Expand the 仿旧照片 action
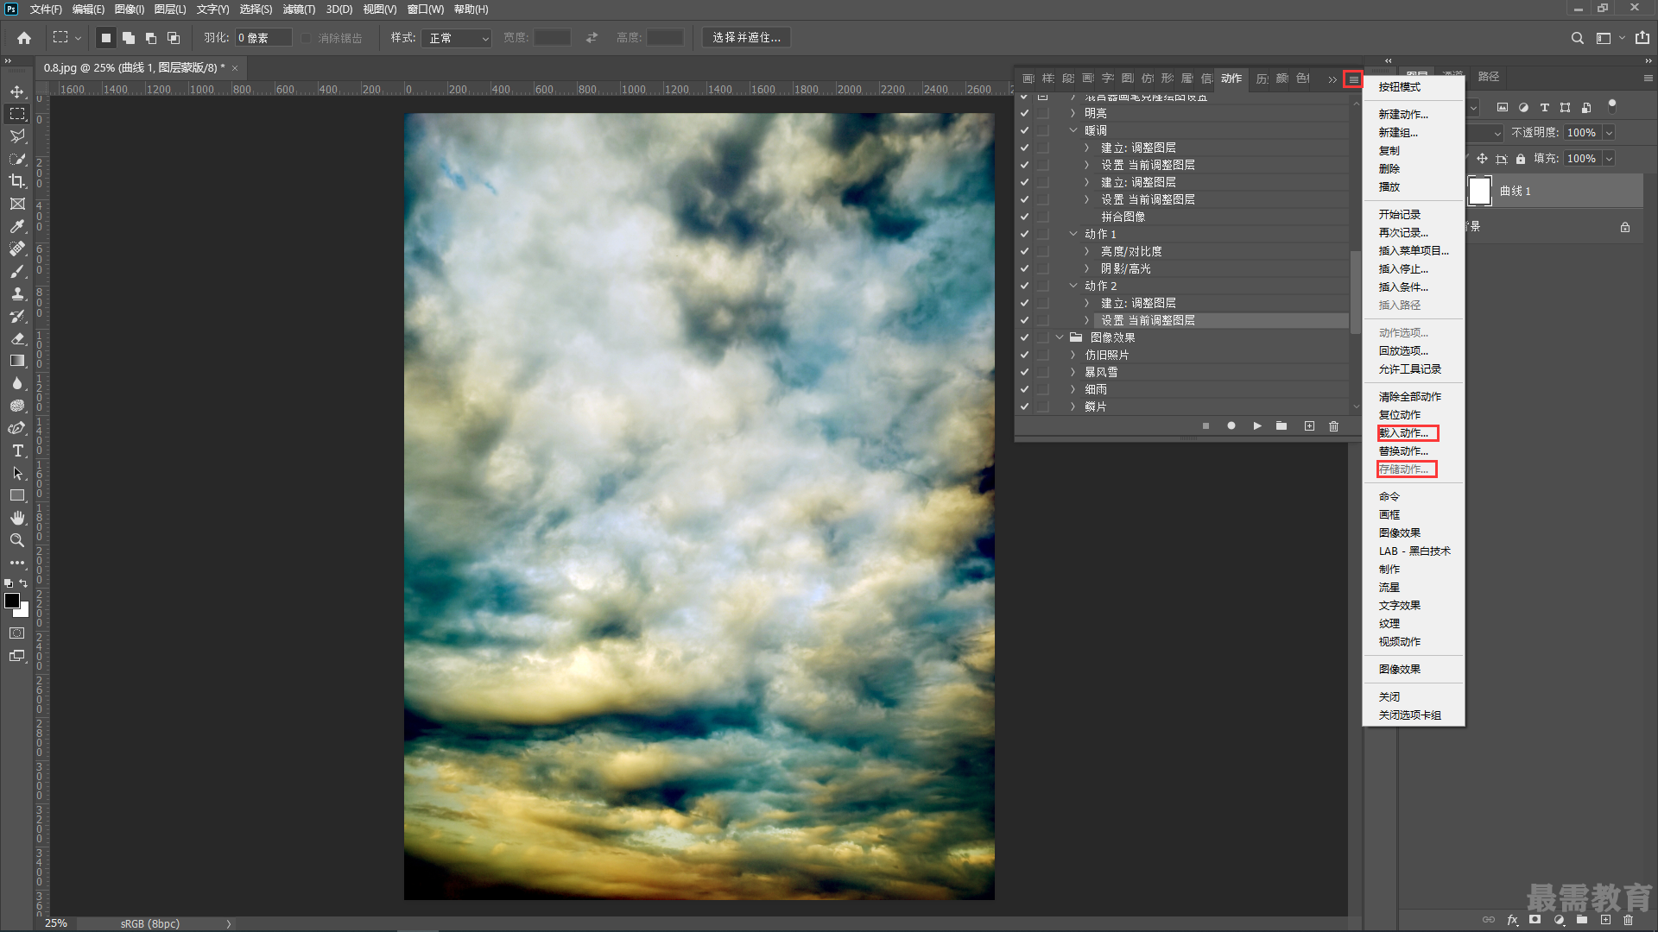Screen dimensions: 1658x932 [x=1073, y=355]
